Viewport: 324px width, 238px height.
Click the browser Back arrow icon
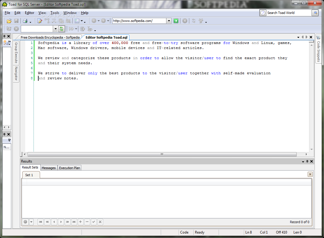(x=94, y=21)
